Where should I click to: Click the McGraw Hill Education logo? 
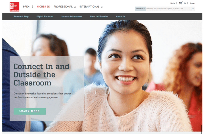pos(15,7)
